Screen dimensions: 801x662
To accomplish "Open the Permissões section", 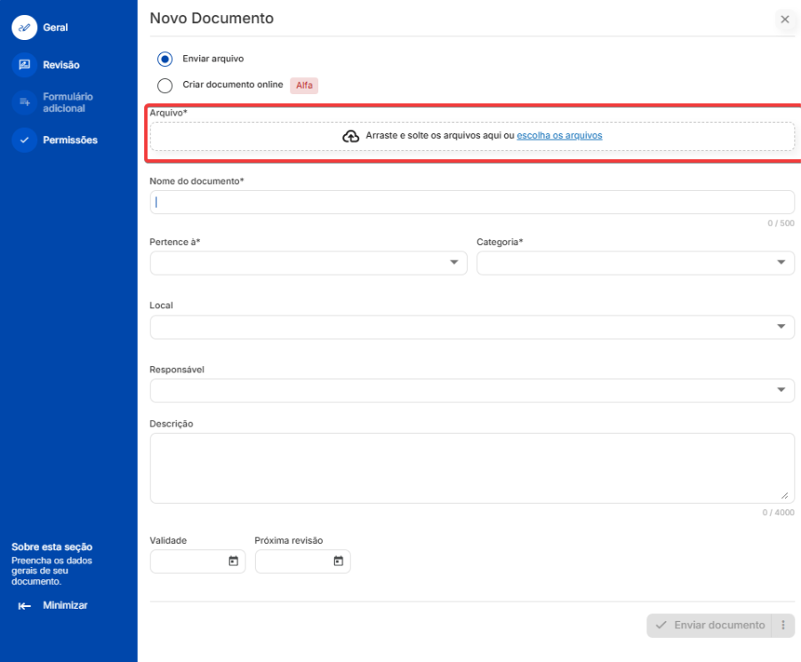I will click(x=70, y=140).
